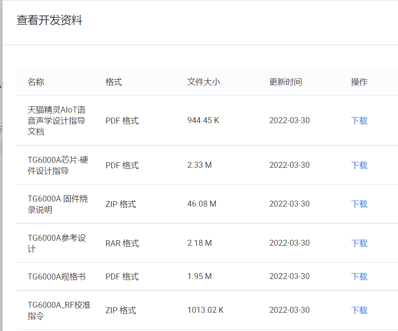Click ZIP 格式 cell of TG6000A 固件烧录说明
The image size is (398, 331).
pos(121,204)
